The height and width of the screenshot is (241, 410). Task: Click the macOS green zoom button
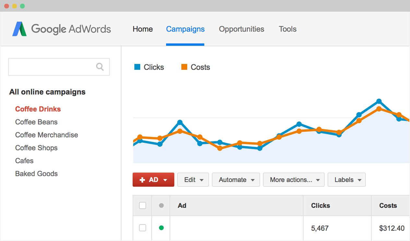22,6
